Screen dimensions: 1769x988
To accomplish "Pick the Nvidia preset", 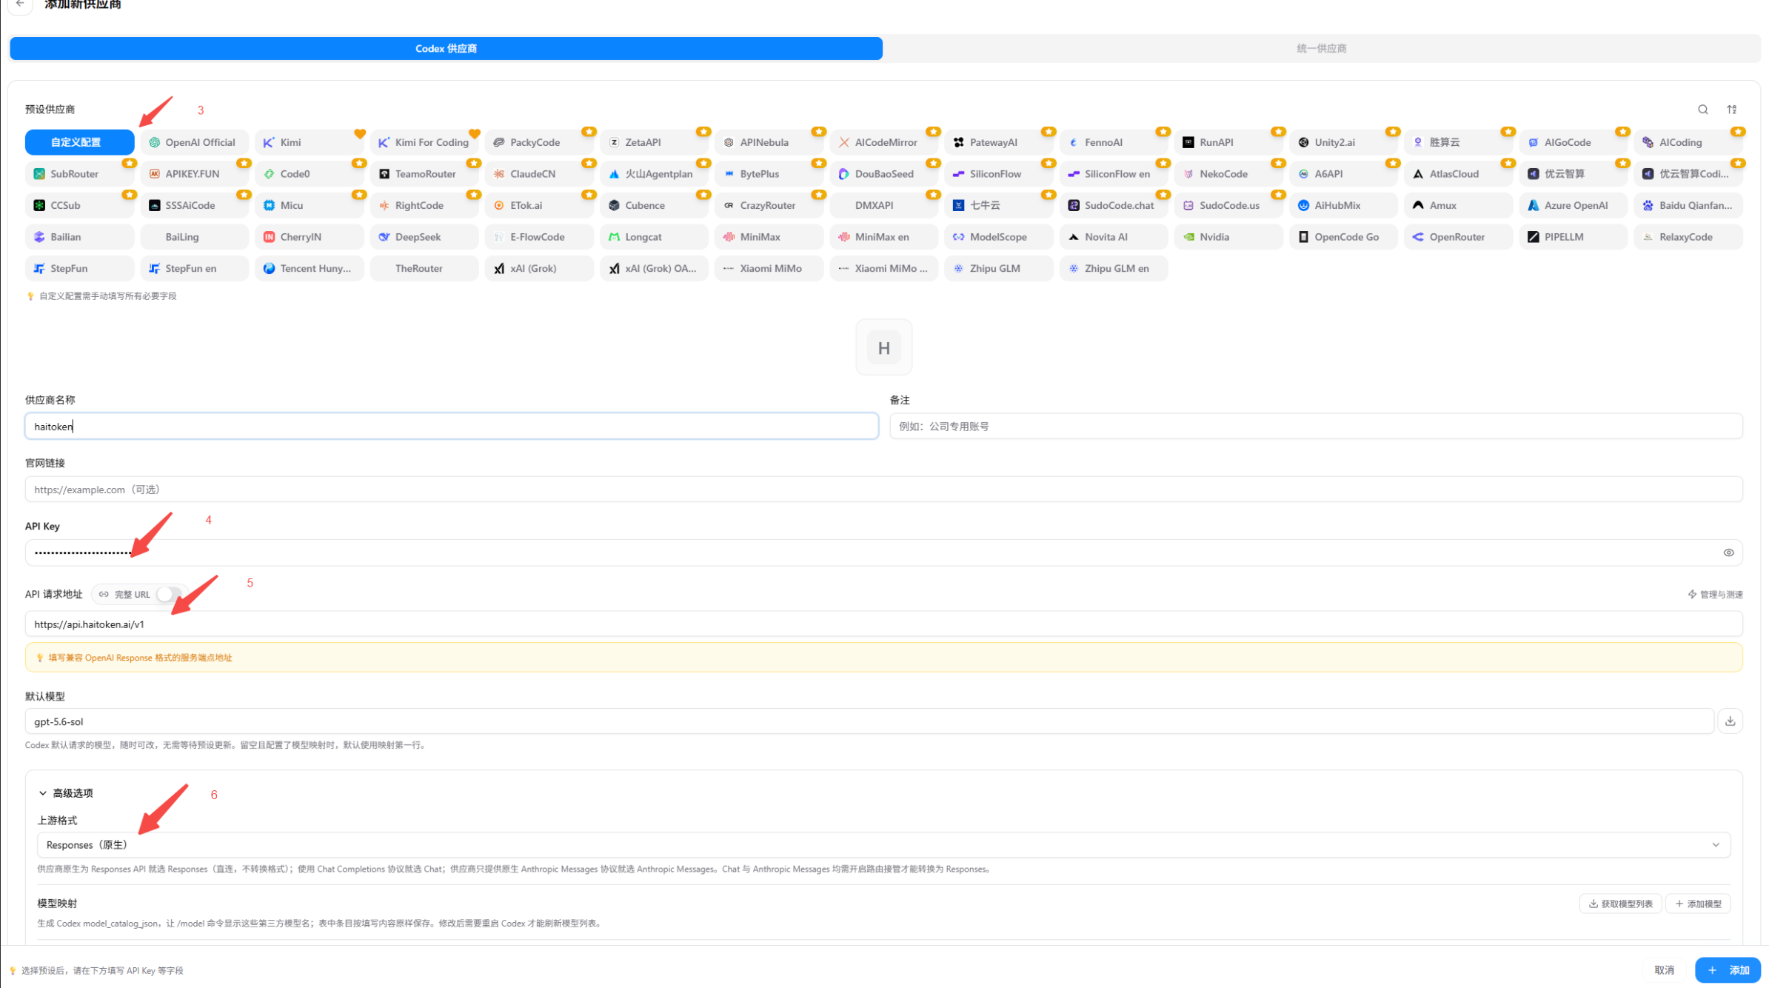I will pyautogui.click(x=1228, y=237).
